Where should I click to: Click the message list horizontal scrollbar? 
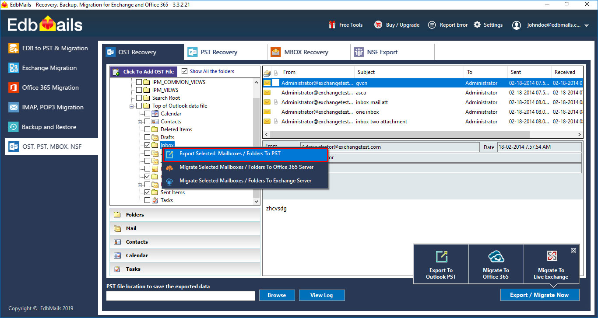pos(400,135)
